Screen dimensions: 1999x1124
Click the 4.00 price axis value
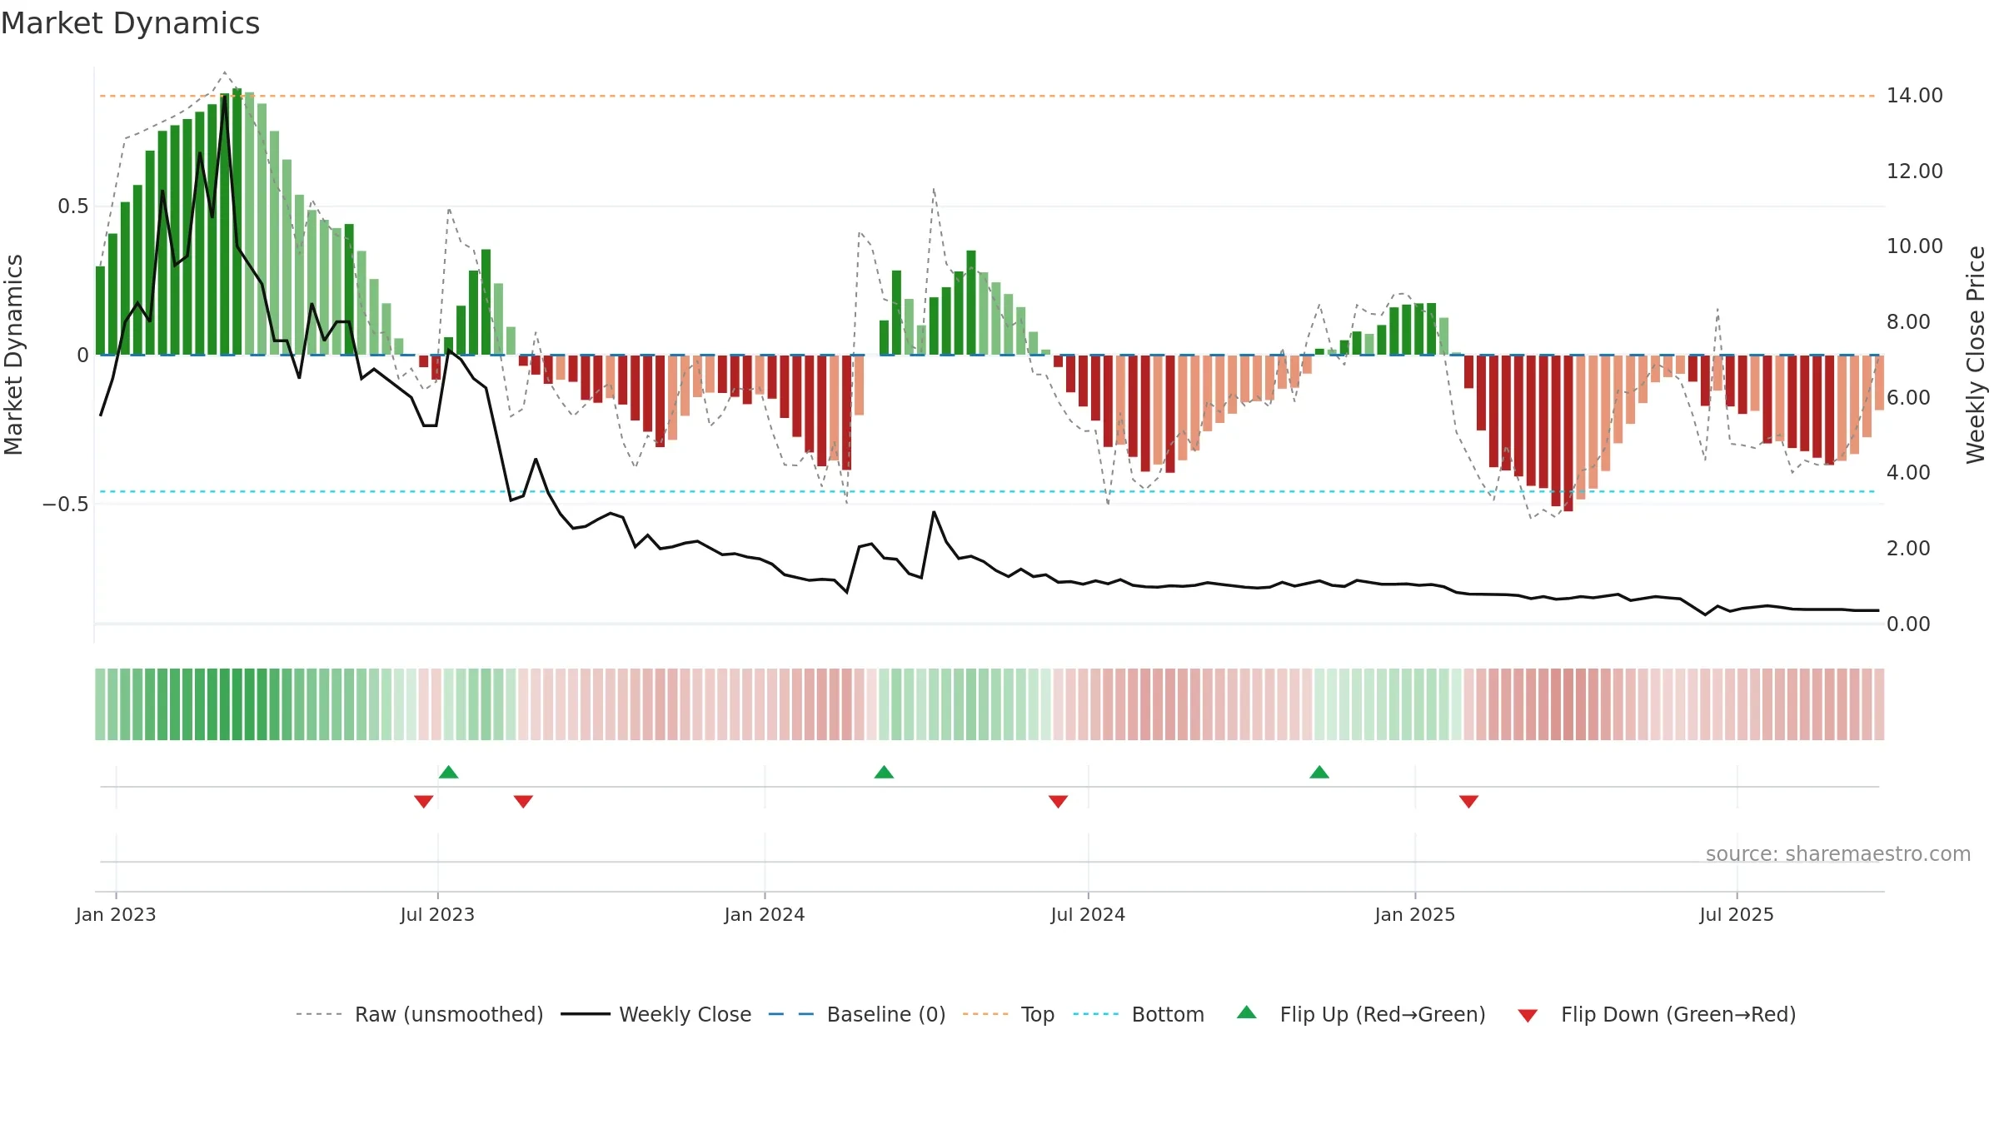point(1908,472)
